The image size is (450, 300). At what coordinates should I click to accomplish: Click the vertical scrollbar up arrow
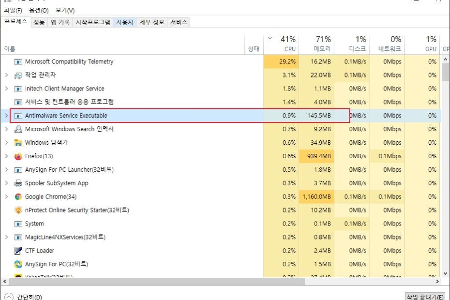(x=445, y=60)
